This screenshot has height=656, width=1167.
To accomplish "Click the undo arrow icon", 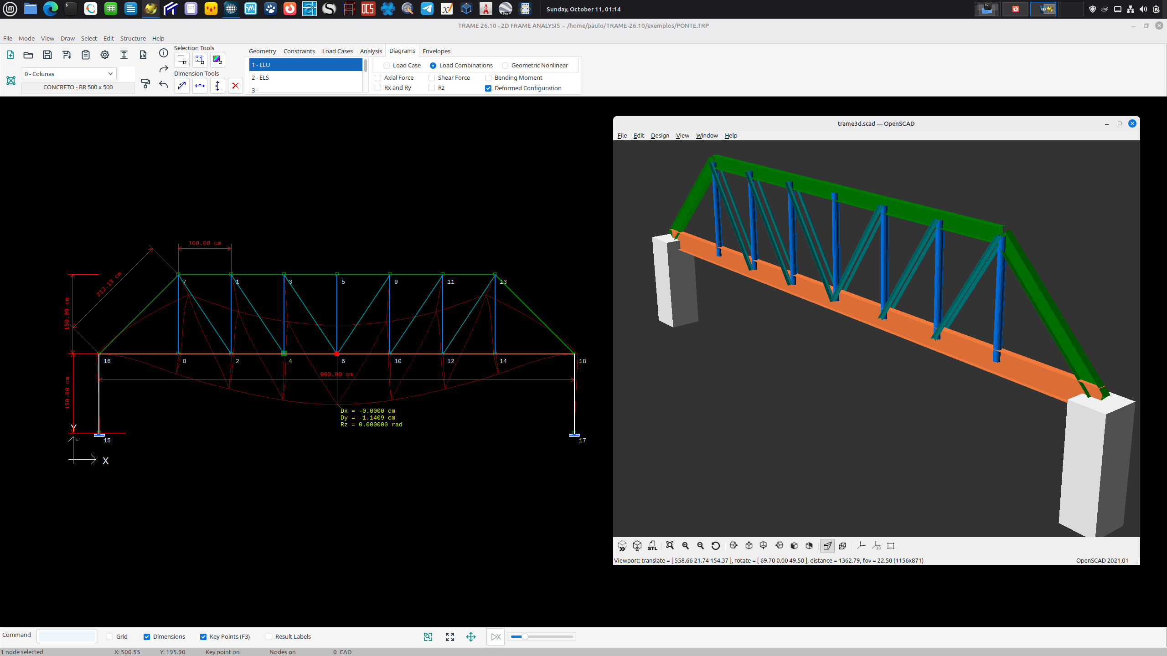I will coord(164,84).
